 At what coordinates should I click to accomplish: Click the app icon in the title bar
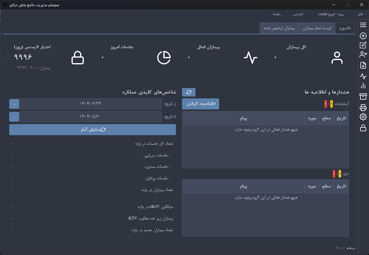click(5, 5)
